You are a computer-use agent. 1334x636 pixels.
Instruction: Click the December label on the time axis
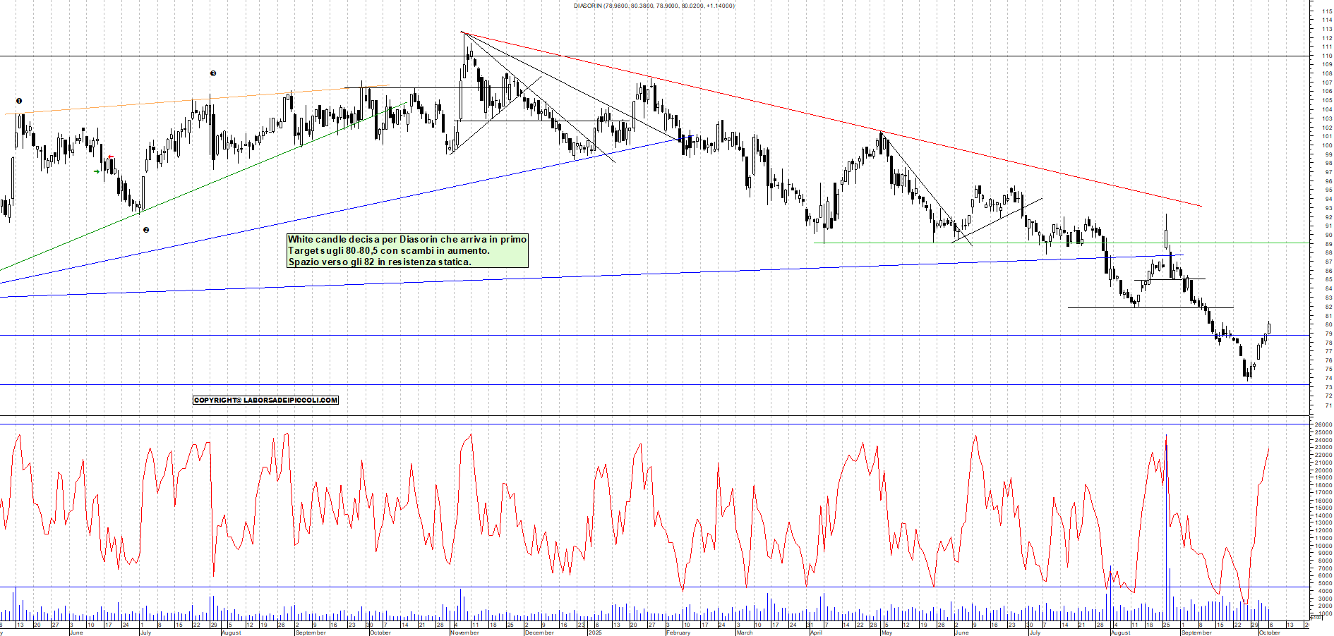[x=539, y=632]
